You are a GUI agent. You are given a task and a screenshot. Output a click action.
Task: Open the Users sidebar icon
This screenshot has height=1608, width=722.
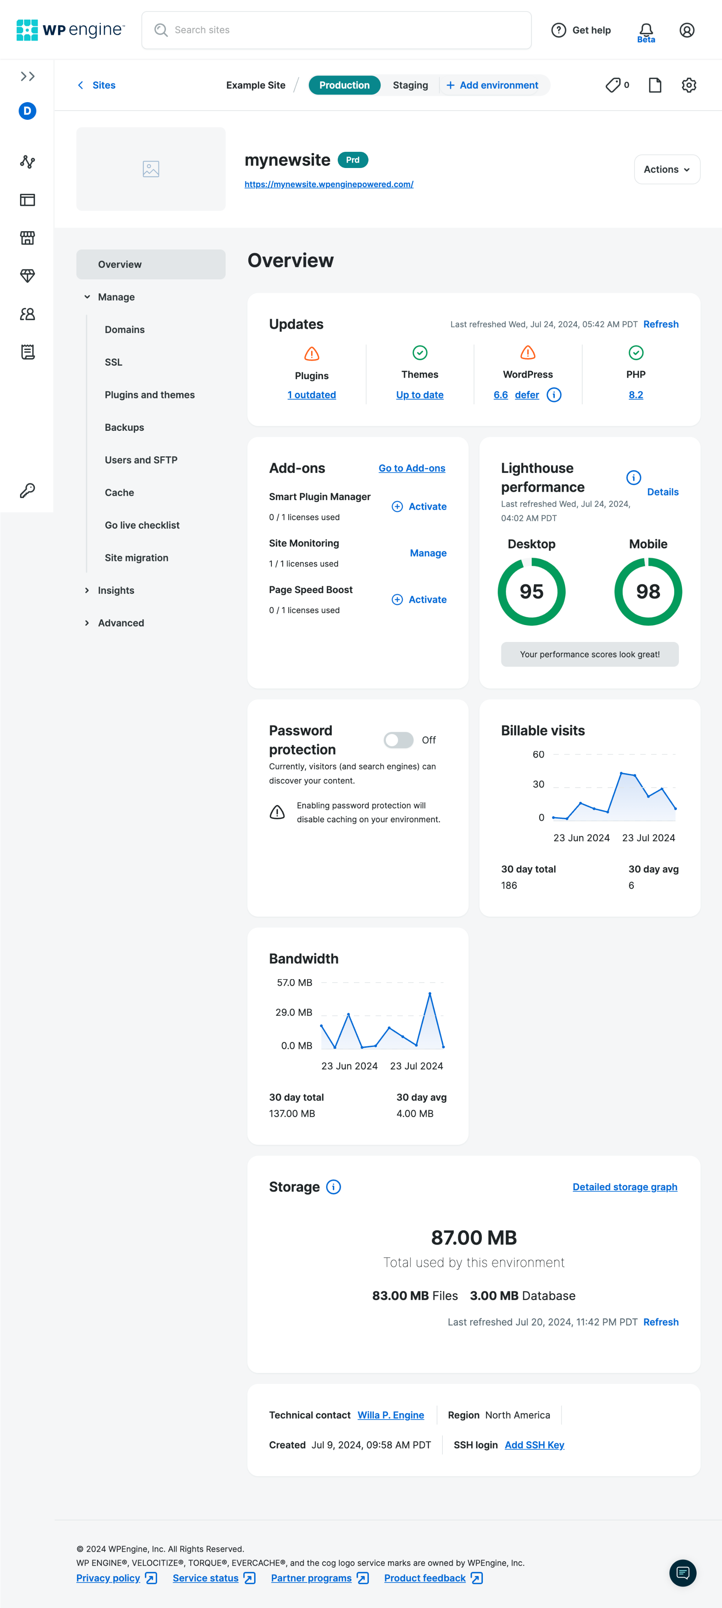[27, 314]
